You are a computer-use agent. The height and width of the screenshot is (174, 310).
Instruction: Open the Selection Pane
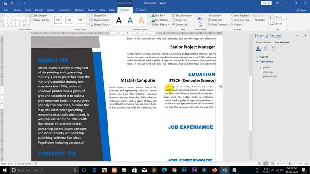tap(240, 20)
